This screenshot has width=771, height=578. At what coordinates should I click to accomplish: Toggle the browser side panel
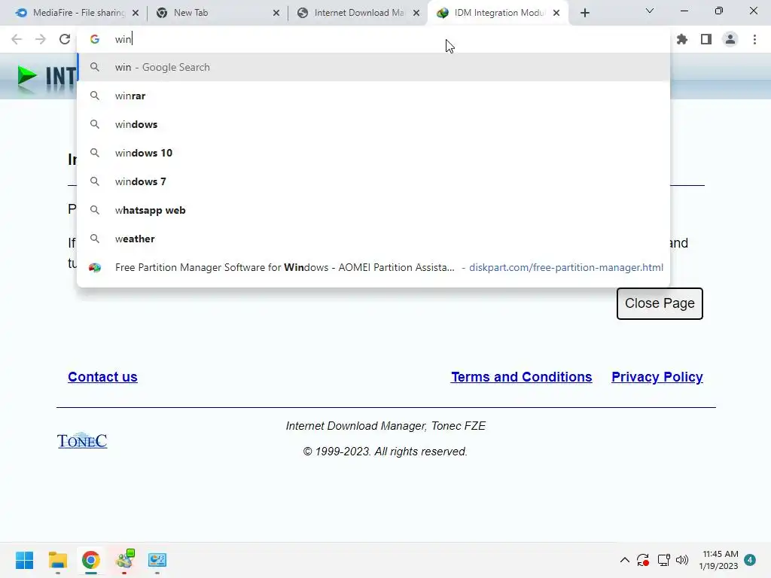(706, 39)
